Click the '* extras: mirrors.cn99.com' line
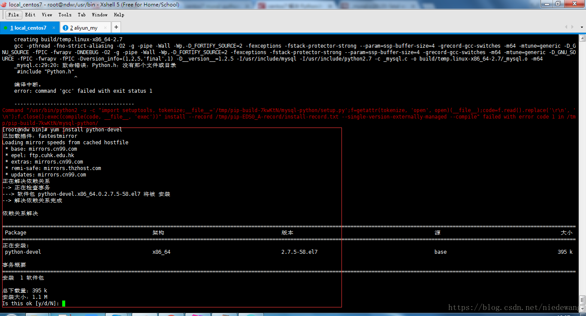Screen dimensions: 586x316 [44, 162]
